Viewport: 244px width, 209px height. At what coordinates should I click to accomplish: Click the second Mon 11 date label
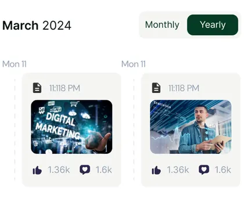click(134, 64)
